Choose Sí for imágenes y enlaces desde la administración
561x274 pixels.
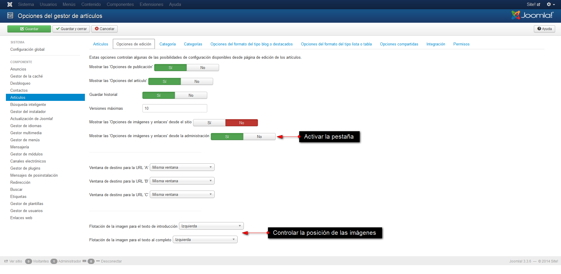click(227, 137)
